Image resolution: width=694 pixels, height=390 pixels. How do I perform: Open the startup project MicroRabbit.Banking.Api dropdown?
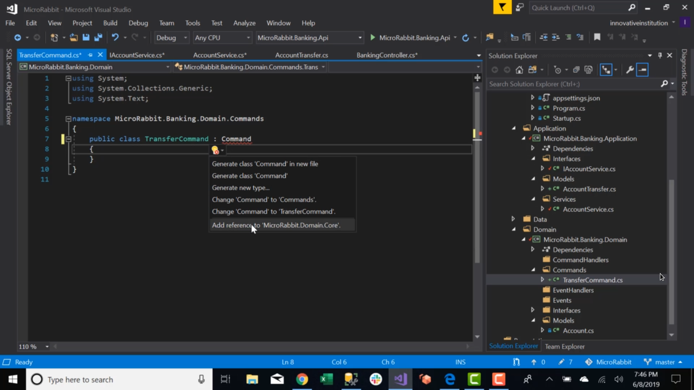click(x=309, y=38)
